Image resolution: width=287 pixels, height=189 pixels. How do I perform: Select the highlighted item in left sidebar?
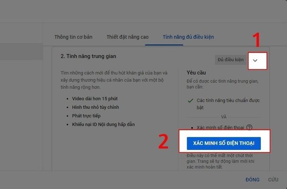(21, 52)
